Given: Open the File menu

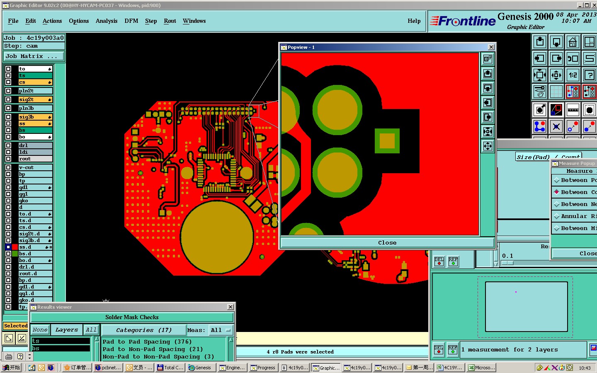Looking at the screenshot, I should 13,21.
